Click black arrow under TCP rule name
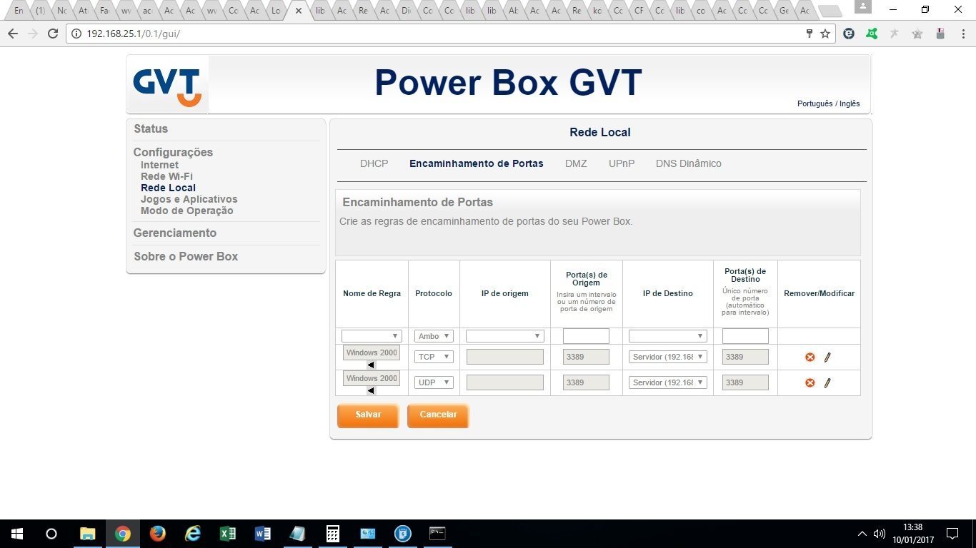 click(371, 365)
